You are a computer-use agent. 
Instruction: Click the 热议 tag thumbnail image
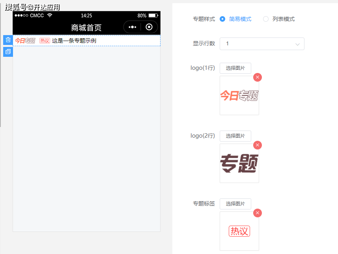pyautogui.click(x=239, y=231)
